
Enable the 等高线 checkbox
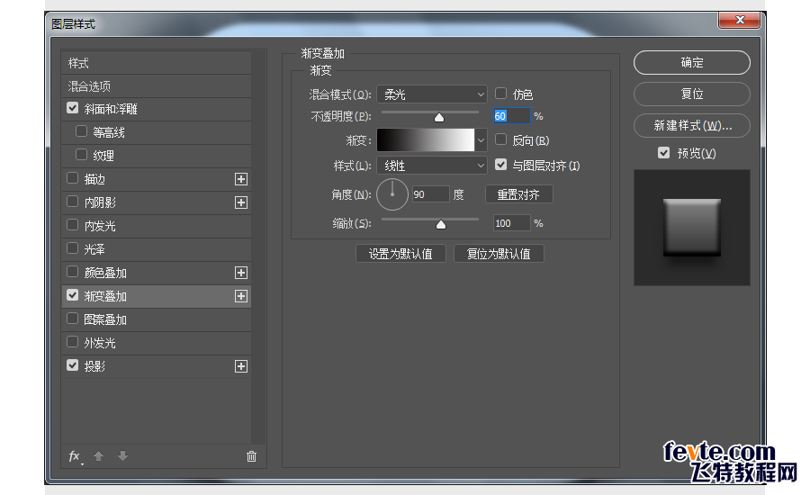(81, 131)
